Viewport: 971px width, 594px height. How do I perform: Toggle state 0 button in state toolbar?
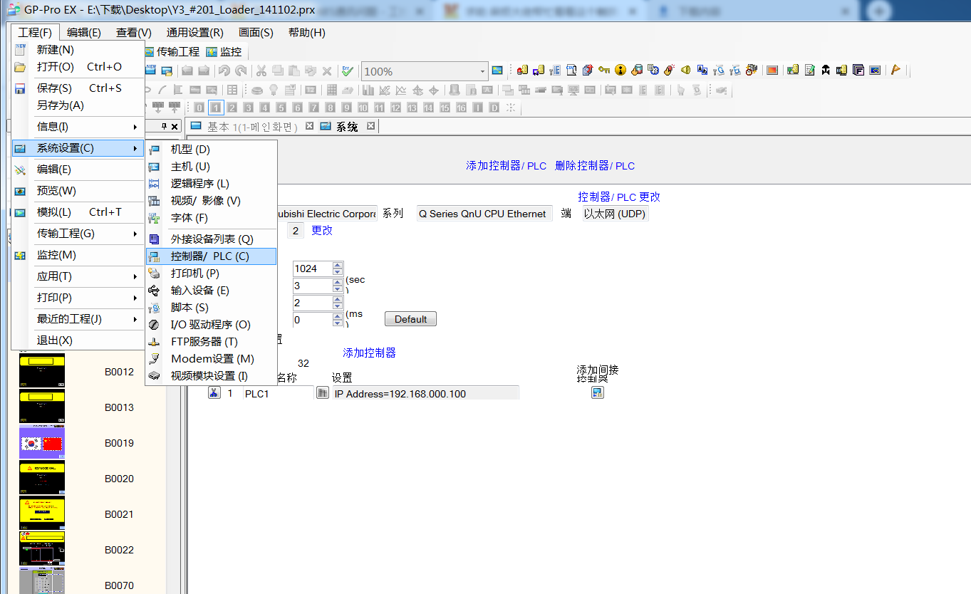pos(199,108)
